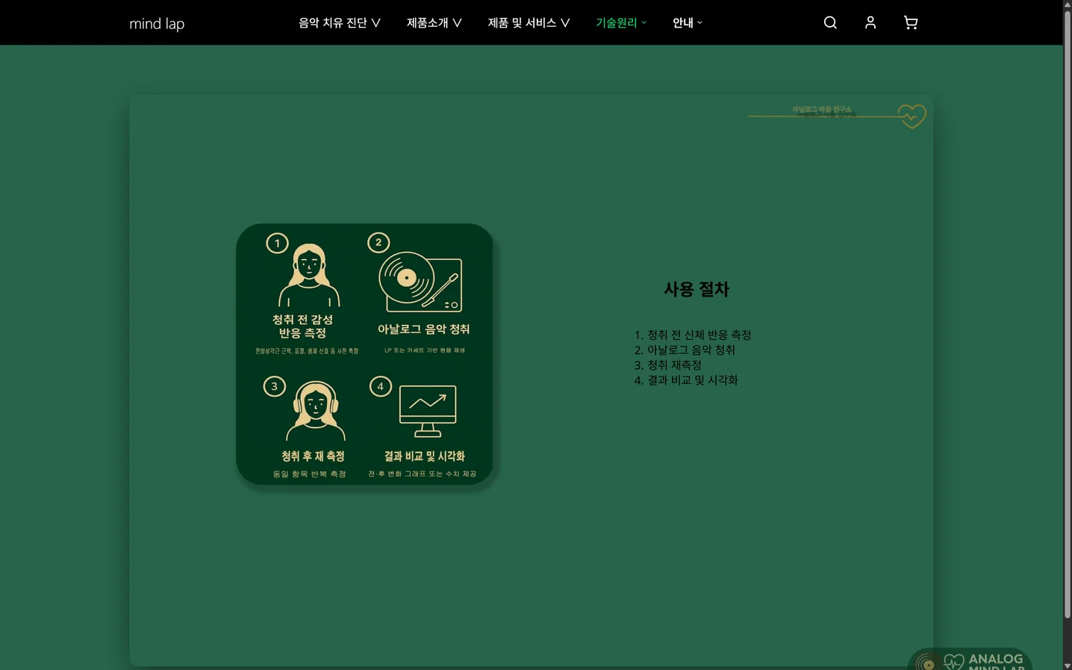Open the 안내 menu
Screen dimensions: 1072x670
tap(685, 22)
